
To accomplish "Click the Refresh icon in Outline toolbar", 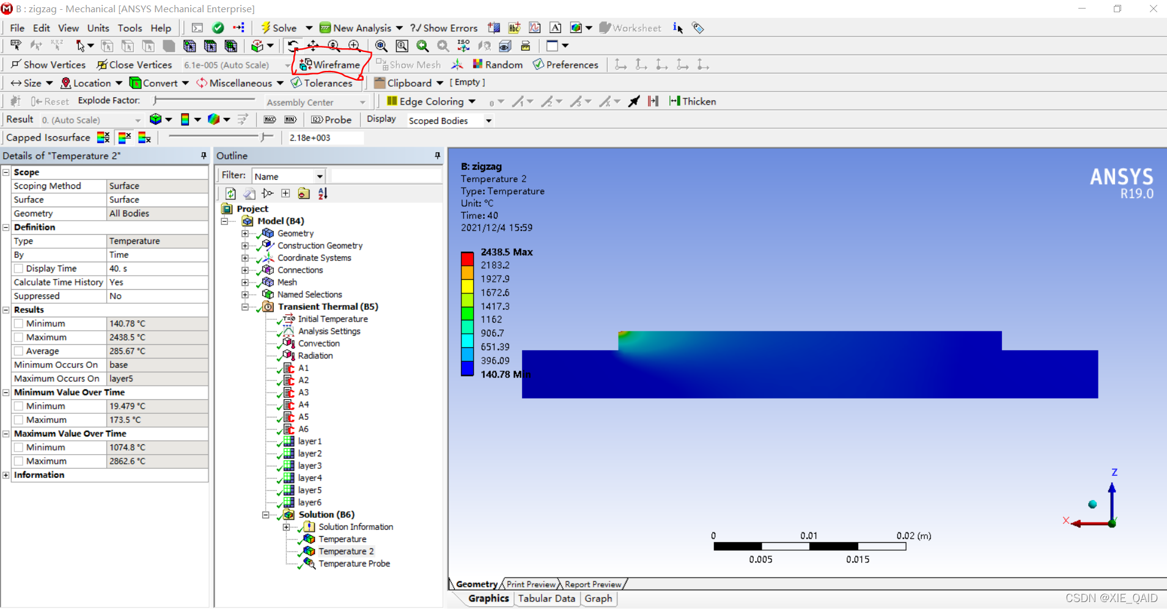I will 230,194.
